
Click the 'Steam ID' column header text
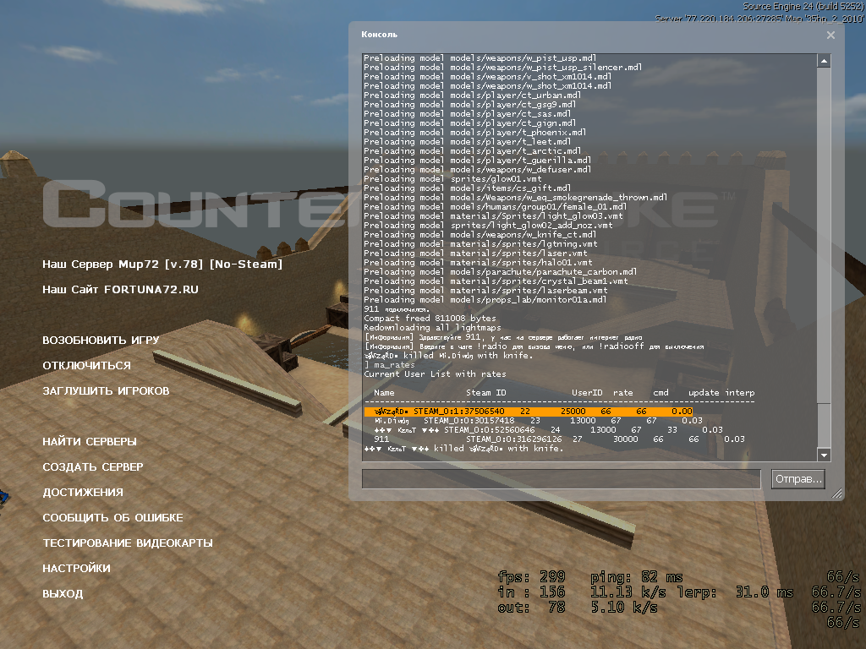[486, 393]
